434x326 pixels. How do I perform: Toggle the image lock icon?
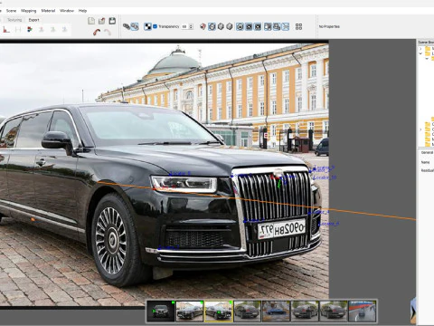point(277,26)
